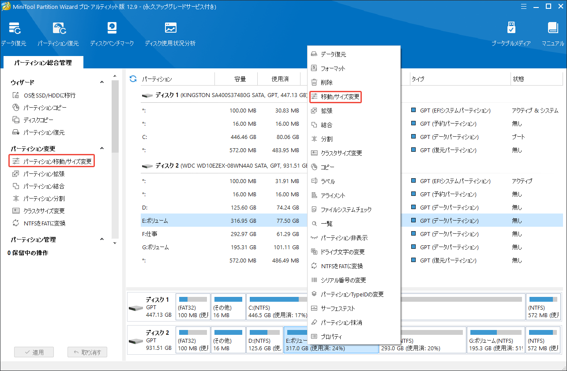Select ディスク 2 GPT block in disk map
The image size is (567, 371).
[150, 340]
